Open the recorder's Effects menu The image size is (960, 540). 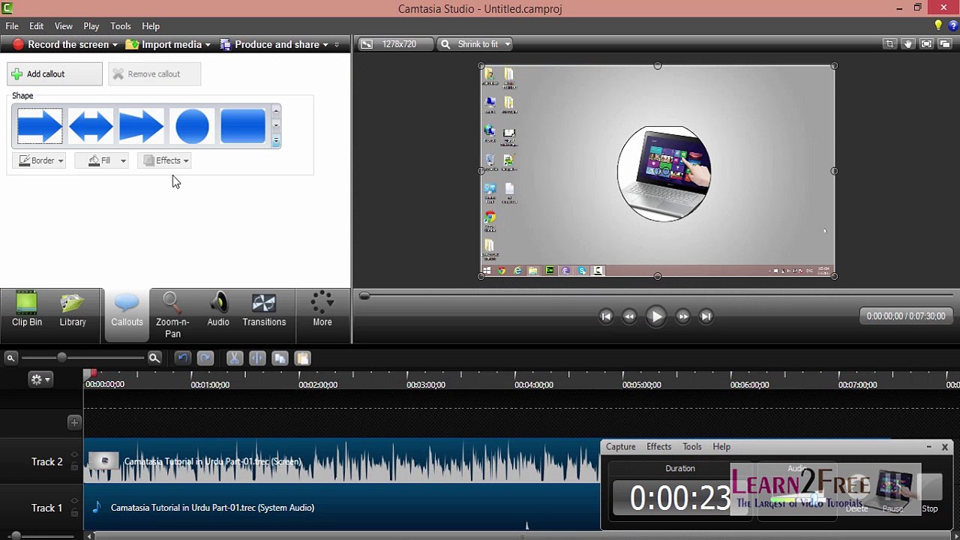pyautogui.click(x=659, y=447)
